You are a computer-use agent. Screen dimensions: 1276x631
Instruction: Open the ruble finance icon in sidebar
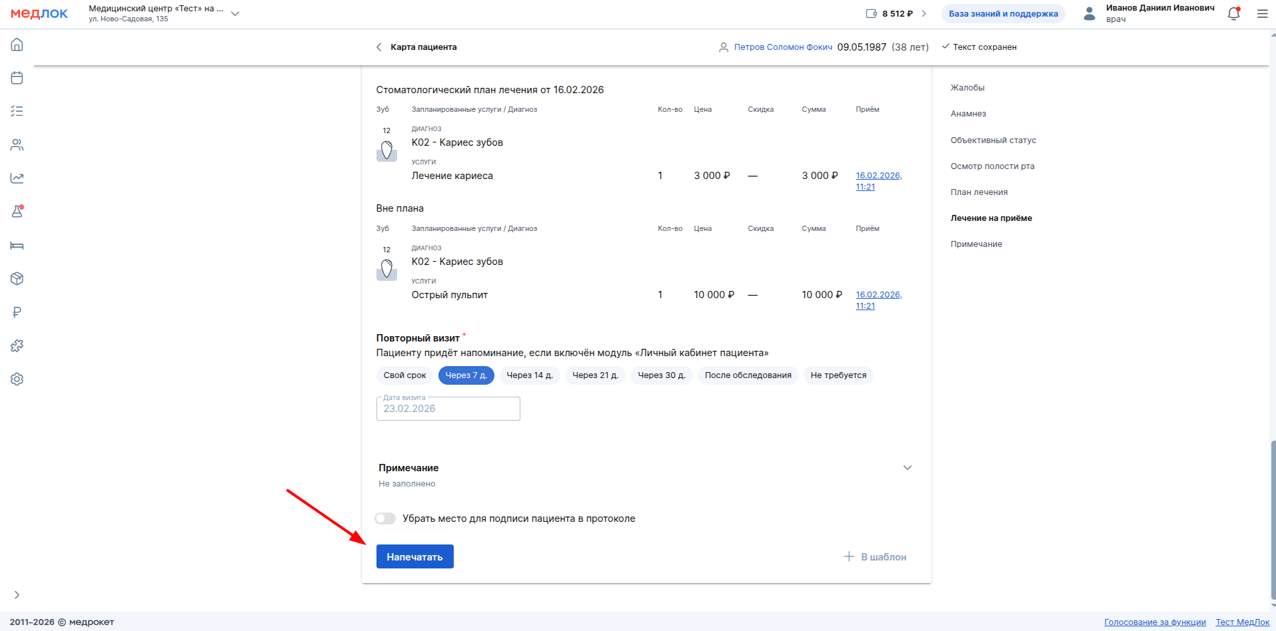click(17, 312)
